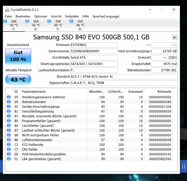Click the 43 °C temperature button
The height and width of the screenshot is (181, 187).
click(x=18, y=79)
